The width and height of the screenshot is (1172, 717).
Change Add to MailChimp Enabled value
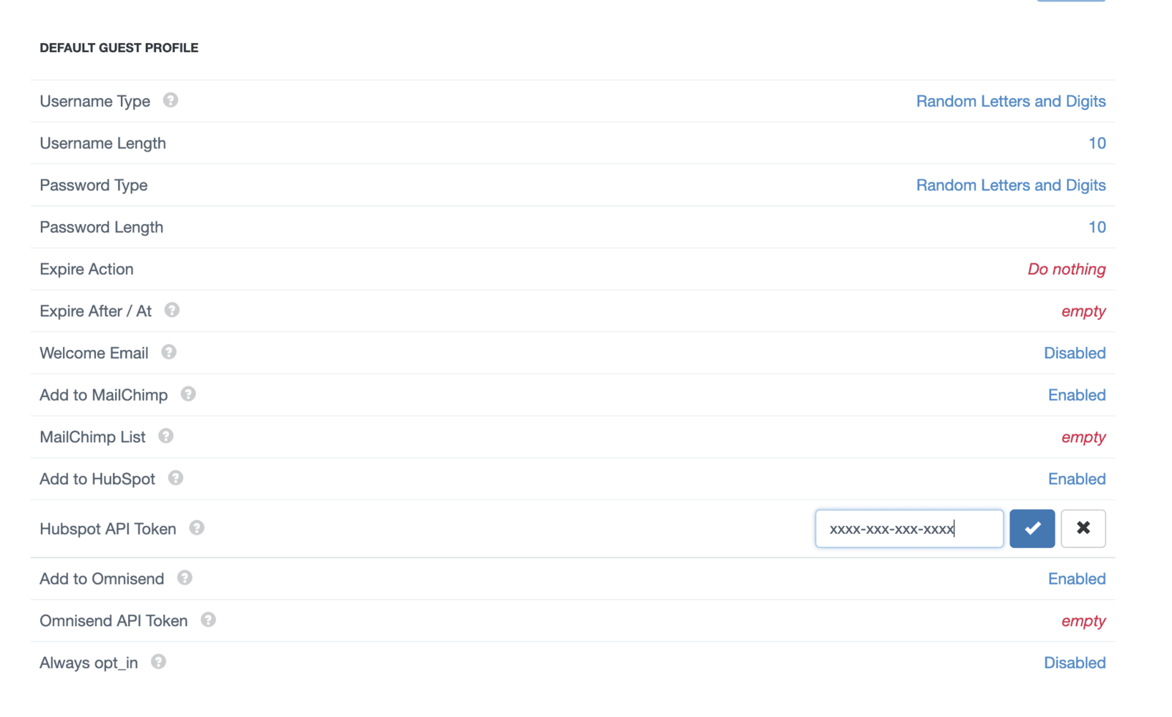[x=1077, y=395]
